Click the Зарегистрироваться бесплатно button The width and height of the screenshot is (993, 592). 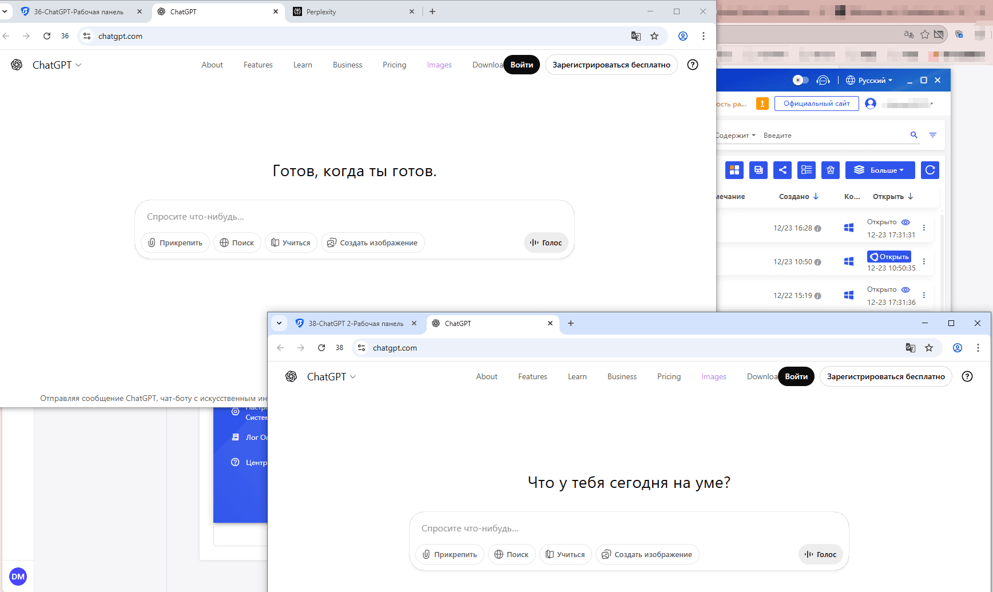pyautogui.click(x=611, y=65)
